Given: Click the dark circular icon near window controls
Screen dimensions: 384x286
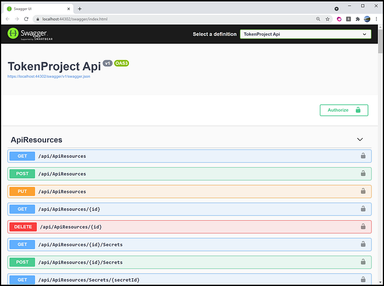Looking at the screenshot, I should [x=336, y=9].
